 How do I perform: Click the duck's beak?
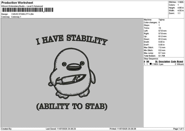click(74, 67)
